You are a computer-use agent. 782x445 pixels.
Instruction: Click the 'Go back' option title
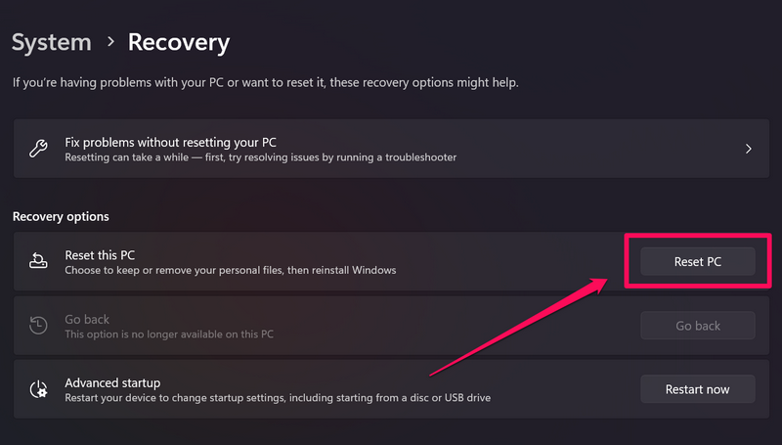pyautogui.click(x=87, y=319)
